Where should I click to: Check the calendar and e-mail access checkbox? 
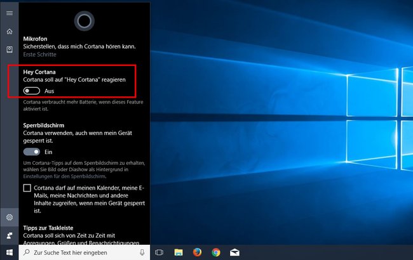(27, 188)
